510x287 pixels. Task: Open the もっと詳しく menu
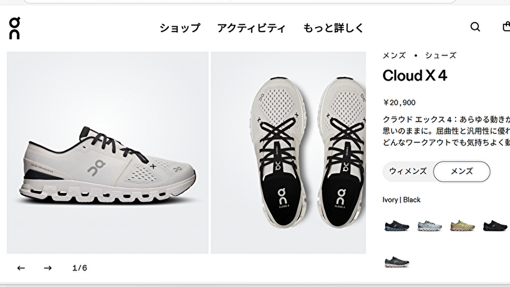tap(333, 28)
